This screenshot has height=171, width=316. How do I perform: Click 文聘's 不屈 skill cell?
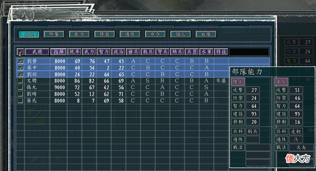[221, 81]
